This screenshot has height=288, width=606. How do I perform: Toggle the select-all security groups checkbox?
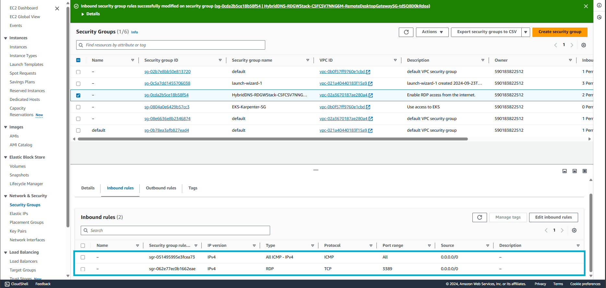(78, 60)
